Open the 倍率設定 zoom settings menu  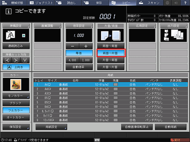79,26
